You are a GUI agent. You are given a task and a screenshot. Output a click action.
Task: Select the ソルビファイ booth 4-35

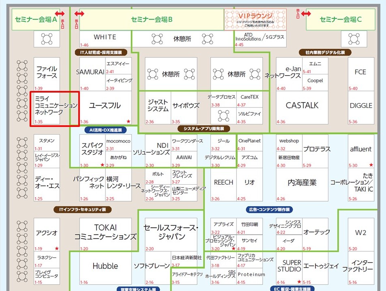pos(250,116)
